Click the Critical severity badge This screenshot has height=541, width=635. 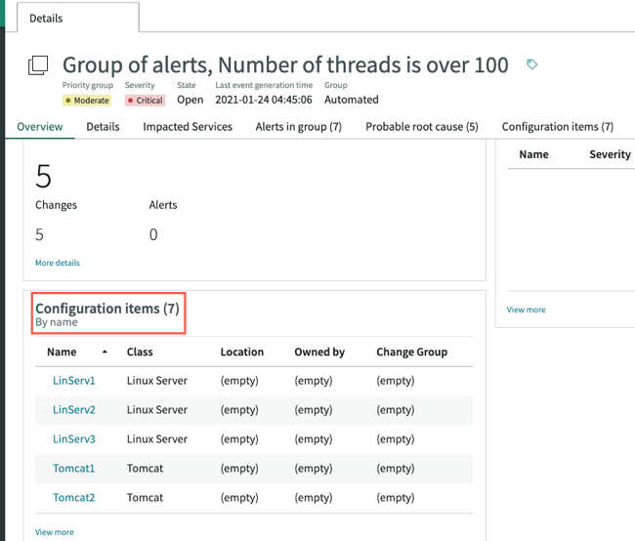click(145, 101)
